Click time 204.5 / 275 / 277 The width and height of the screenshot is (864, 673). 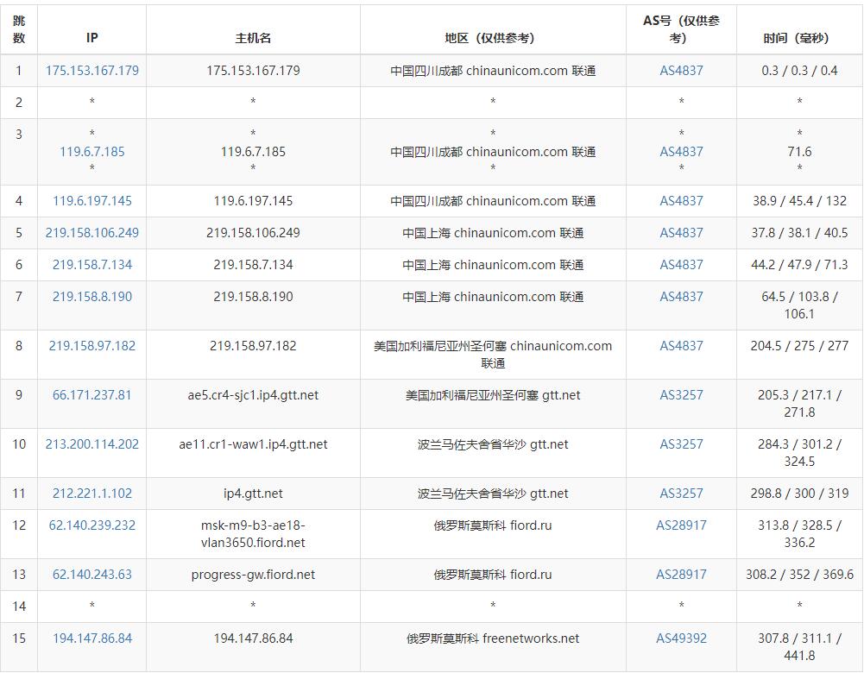[x=799, y=345]
